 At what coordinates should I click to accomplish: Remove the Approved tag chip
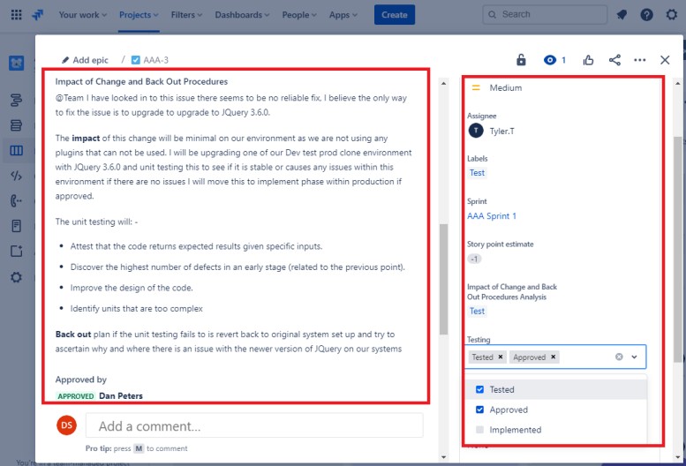(x=553, y=357)
